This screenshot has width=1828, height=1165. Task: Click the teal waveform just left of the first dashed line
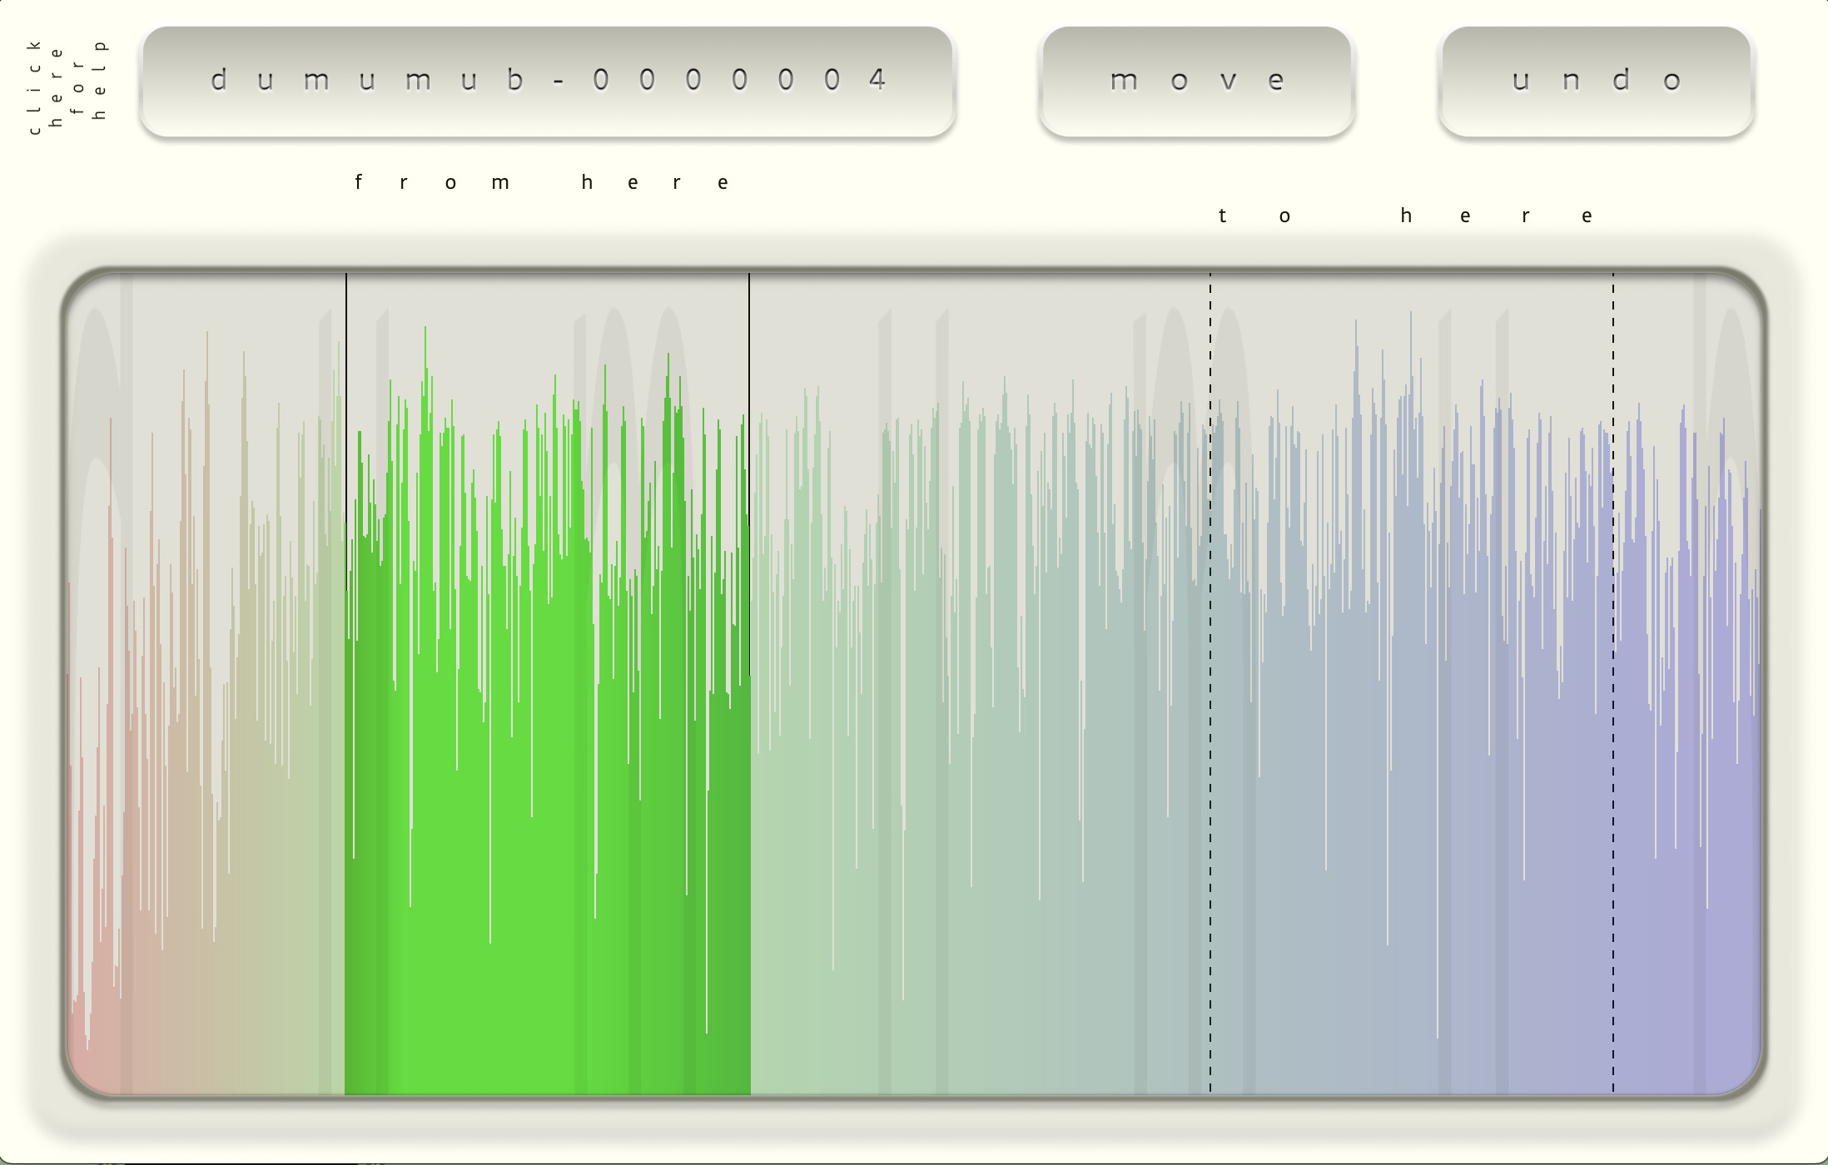point(1165,832)
